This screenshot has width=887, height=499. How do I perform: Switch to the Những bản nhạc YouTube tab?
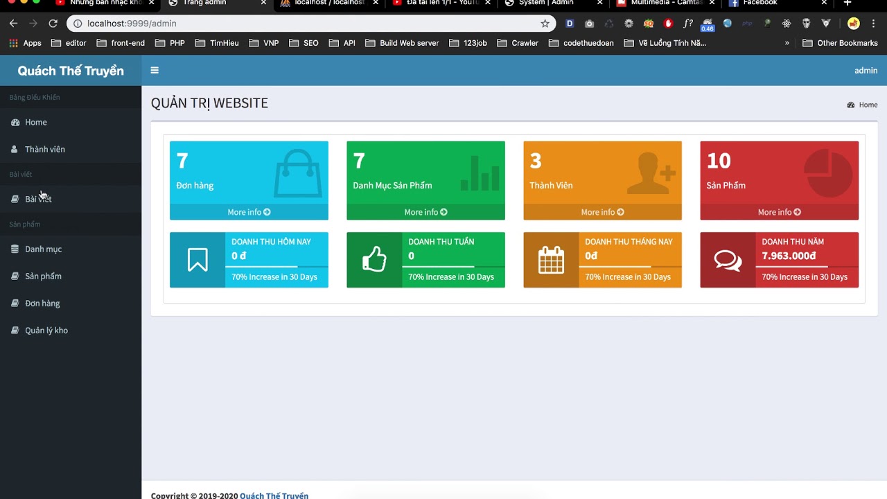pos(104,3)
